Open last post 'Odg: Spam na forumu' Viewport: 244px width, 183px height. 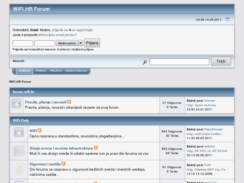201,105
